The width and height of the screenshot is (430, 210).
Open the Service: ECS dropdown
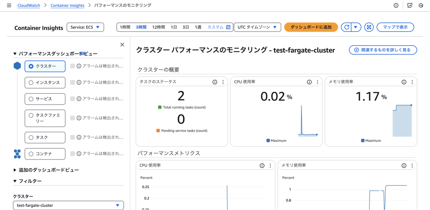pos(85,27)
